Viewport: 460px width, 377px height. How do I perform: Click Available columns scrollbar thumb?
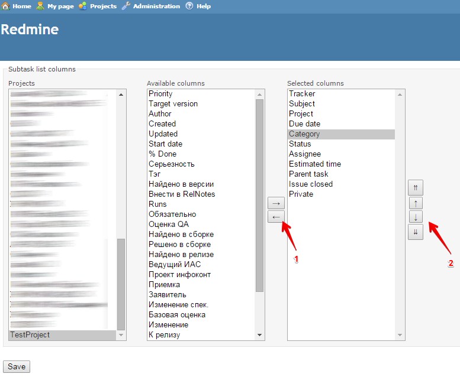tap(260, 196)
